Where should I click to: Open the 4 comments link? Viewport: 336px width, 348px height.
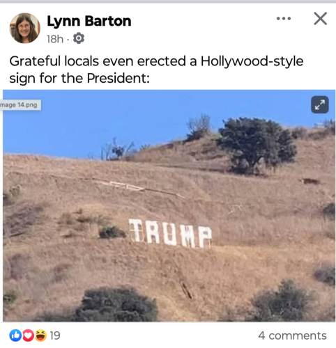292,335
